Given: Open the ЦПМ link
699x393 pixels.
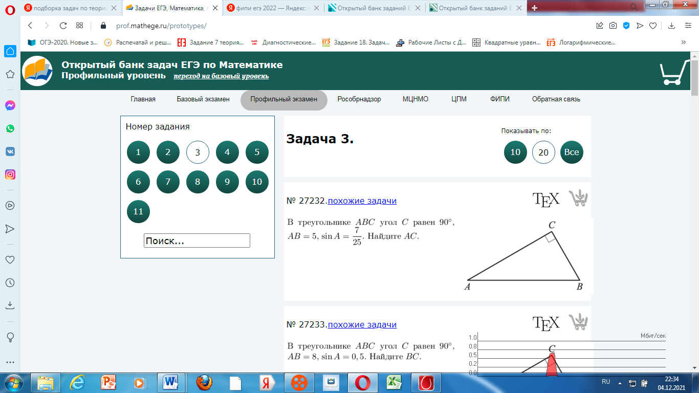Looking at the screenshot, I should click(x=459, y=99).
